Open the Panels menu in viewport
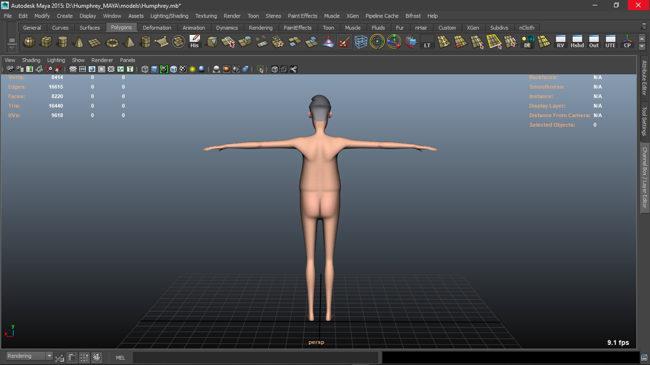Image resolution: width=650 pixels, height=365 pixels. tap(127, 60)
